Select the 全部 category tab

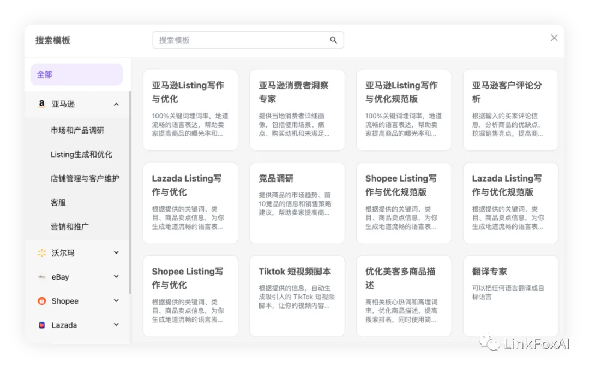[77, 74]
